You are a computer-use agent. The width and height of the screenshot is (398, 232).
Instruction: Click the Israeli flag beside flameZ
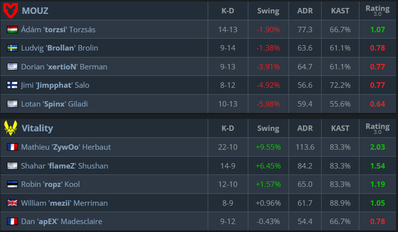[x=12, y=166]
